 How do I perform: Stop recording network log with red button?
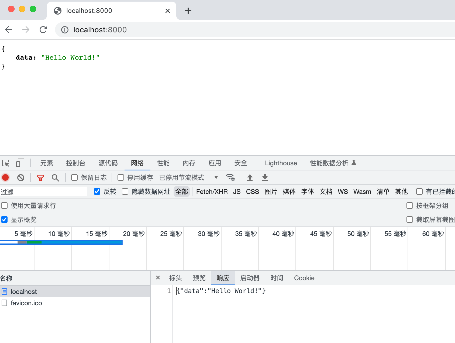5,177
